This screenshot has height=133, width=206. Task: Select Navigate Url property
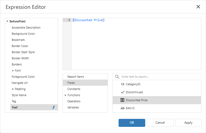click(x=20, y=83)
